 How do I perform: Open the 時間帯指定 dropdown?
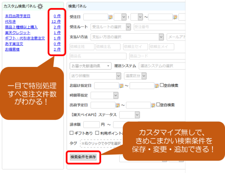point(104,95)
